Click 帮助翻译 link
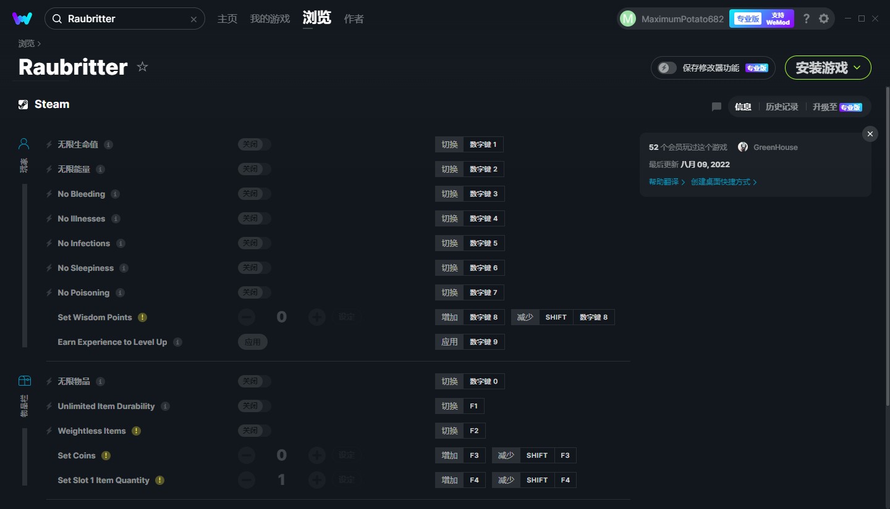 667,182
